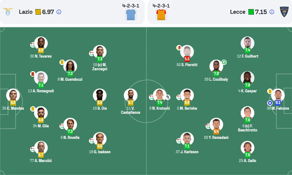
Task: Click the info icon next to Lazio rating
Action: click(59, 12)
